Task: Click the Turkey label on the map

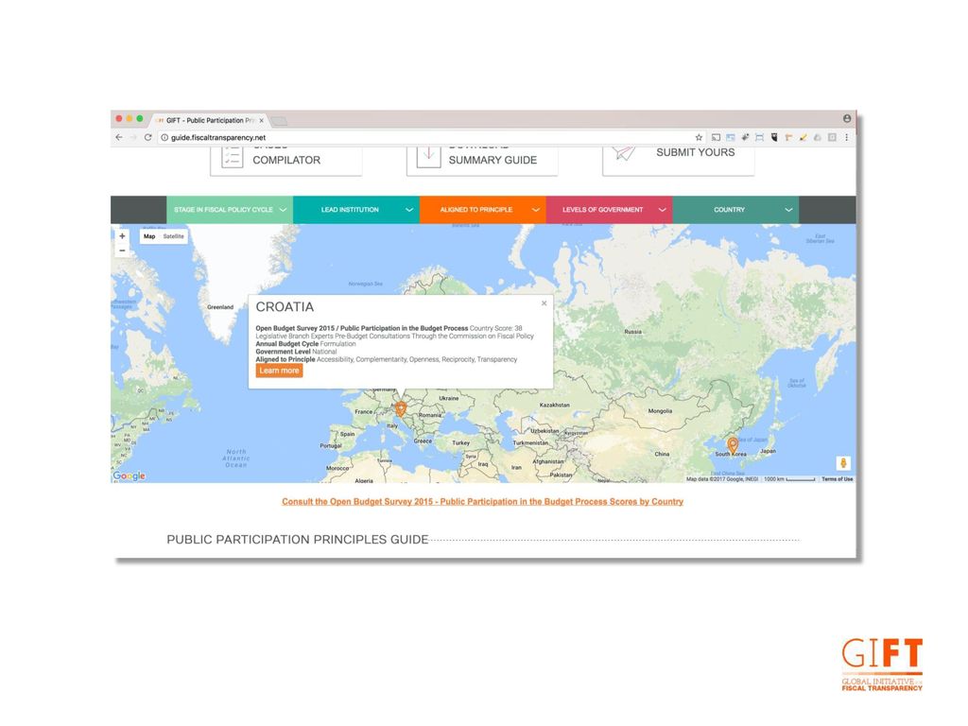Action: 460,442
